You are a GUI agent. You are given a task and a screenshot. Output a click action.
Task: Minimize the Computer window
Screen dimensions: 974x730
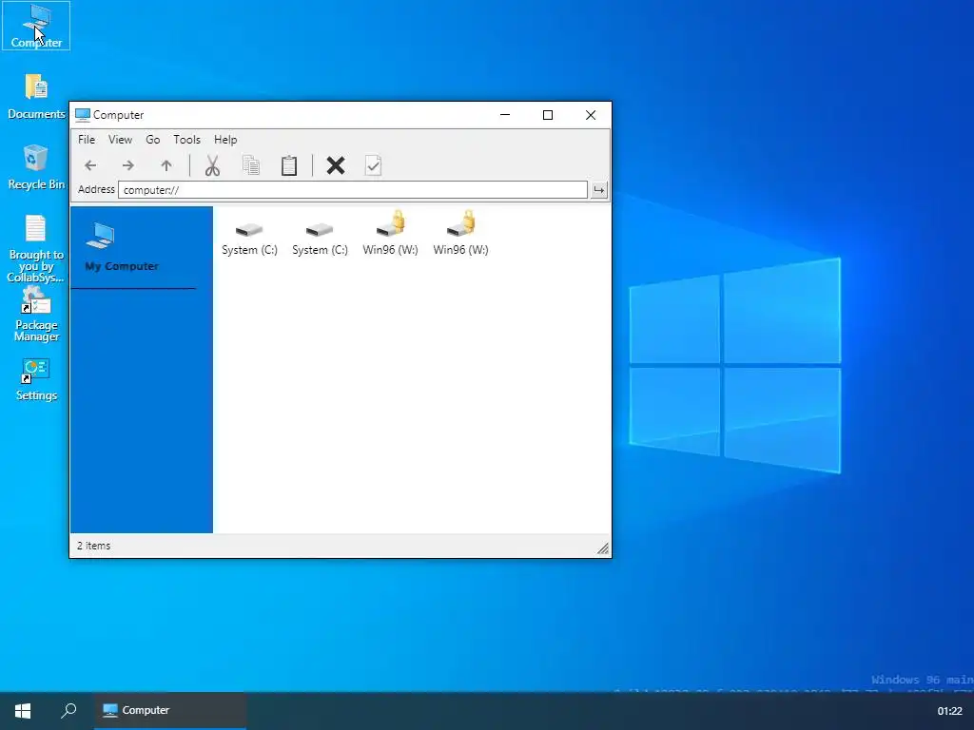pyautogui.click(x=505, y=115)
